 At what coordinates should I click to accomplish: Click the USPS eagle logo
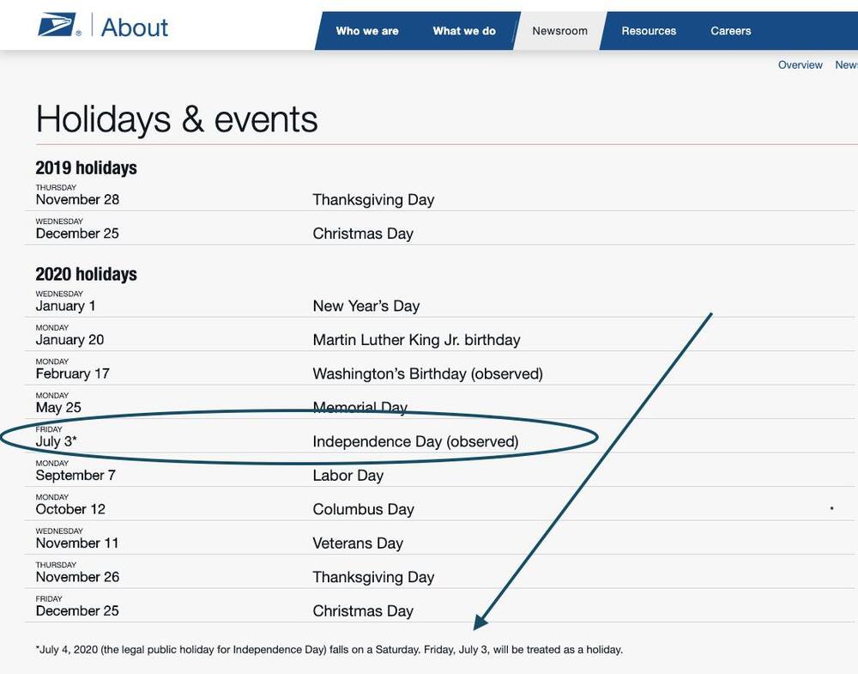59,26
